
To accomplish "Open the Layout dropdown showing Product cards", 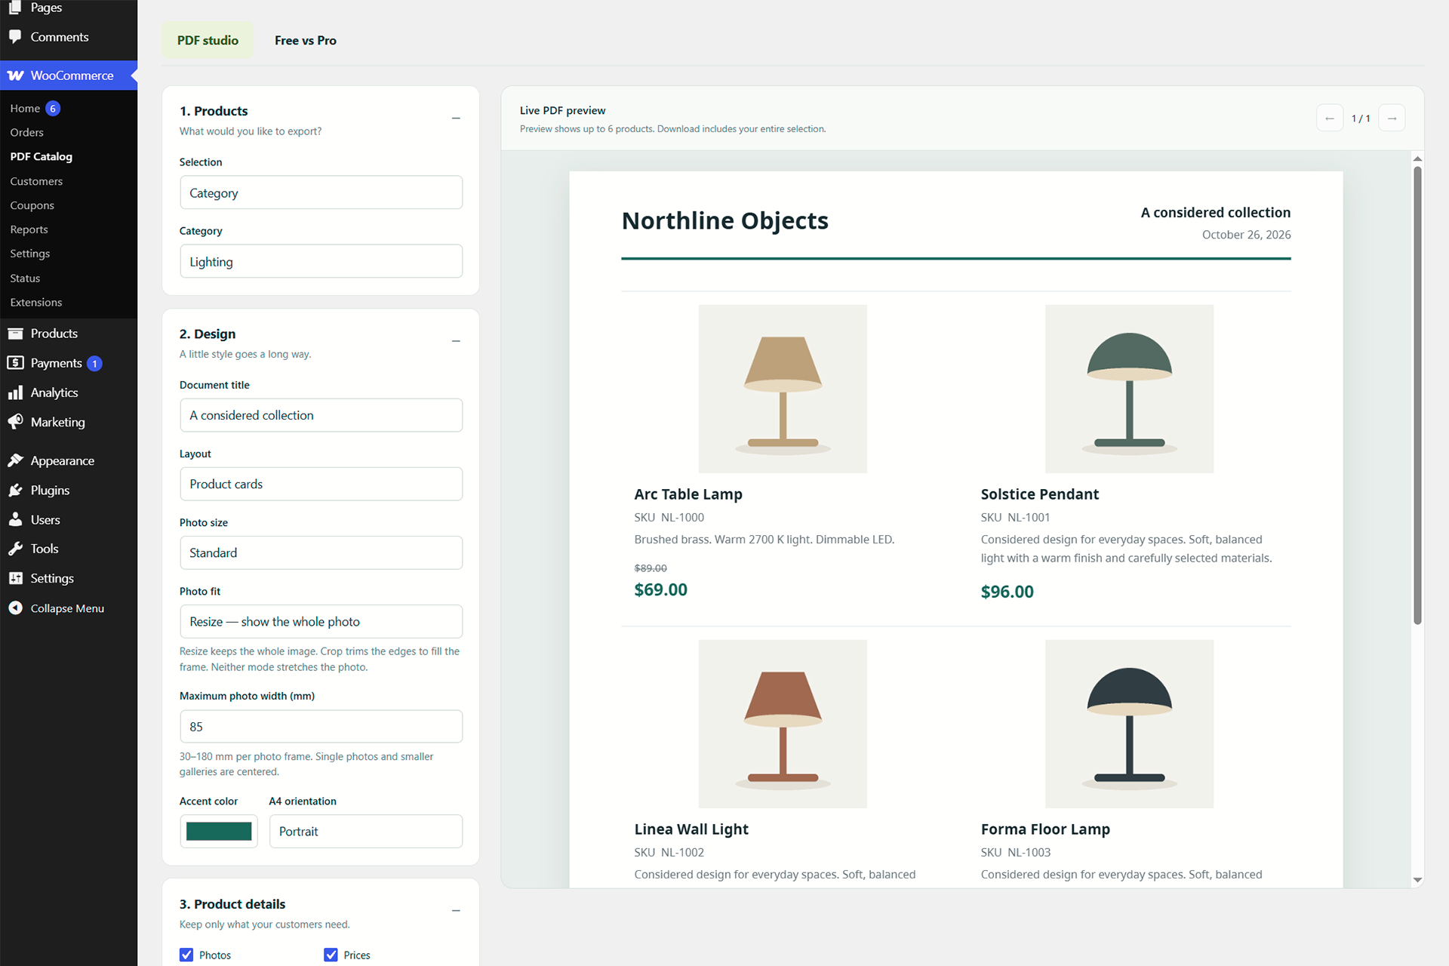I will (x=321, y=484).
